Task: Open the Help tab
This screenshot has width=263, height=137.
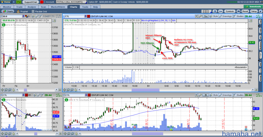Action: pos(95,7)
